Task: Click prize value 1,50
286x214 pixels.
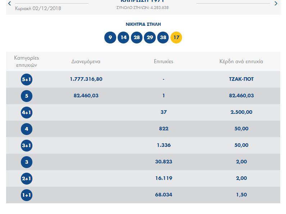Action: [x=241, y=195]
